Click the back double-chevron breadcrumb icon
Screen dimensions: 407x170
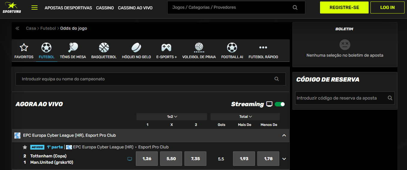coord(17,28)
